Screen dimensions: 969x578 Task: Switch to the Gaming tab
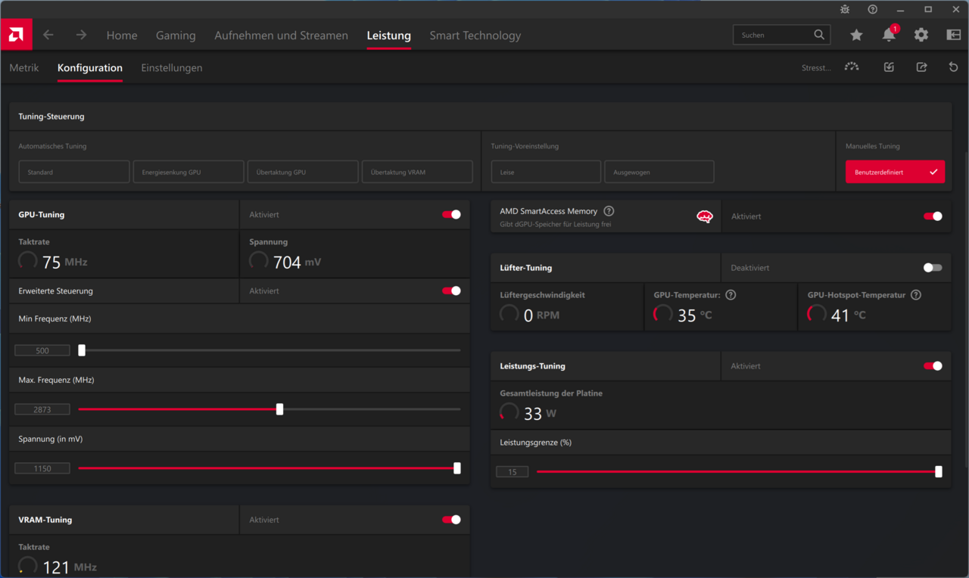(x=176, y=35)
